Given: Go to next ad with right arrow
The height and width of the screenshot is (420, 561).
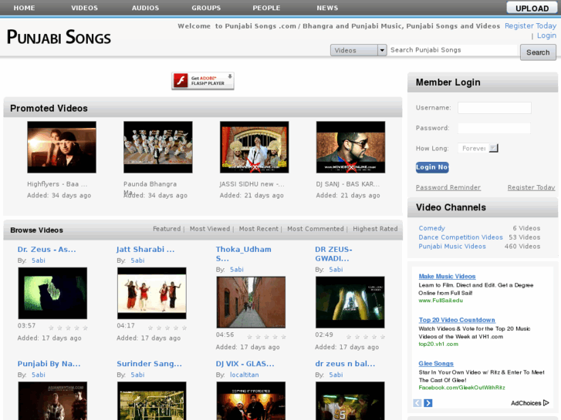Looking at the screenshot, I should (428, 403).
